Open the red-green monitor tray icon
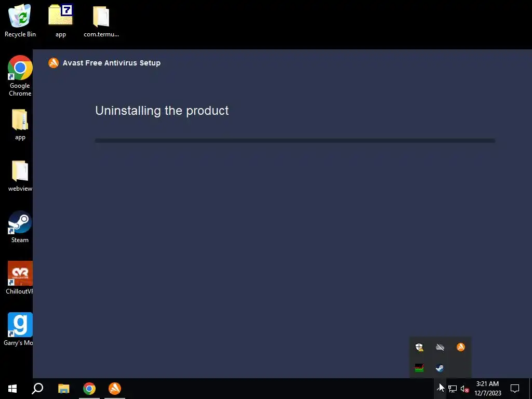The image size is (532, 399). [x=419, y=368]
